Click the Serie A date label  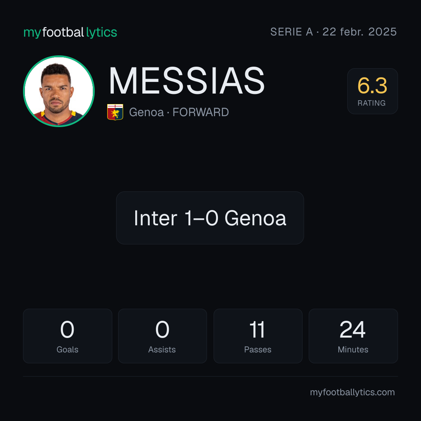tap(333, 32)
